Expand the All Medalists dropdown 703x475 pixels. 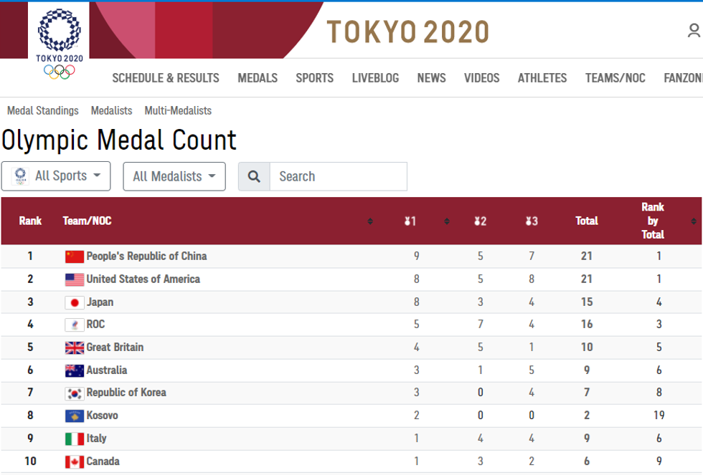174,176
